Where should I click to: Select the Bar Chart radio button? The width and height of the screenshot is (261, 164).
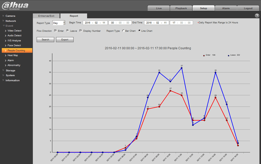coord(123,31)
